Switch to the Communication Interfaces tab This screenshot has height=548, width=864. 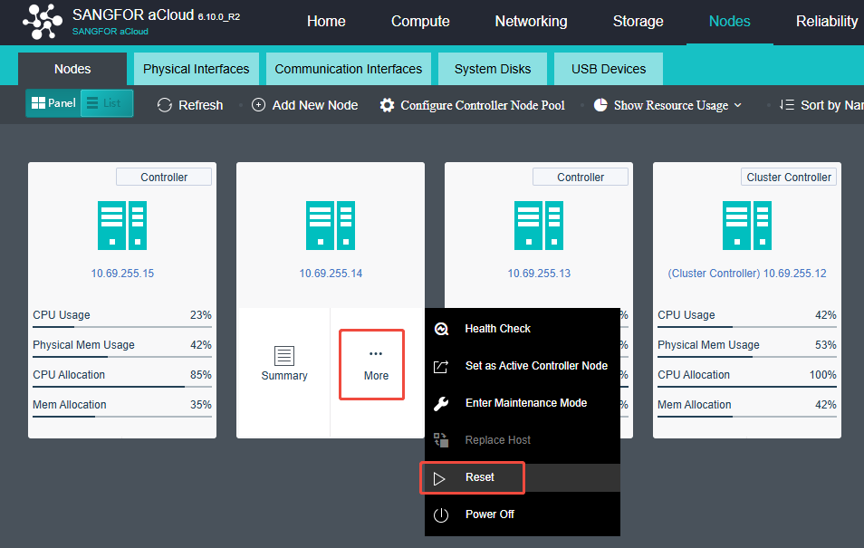[349, 69]
